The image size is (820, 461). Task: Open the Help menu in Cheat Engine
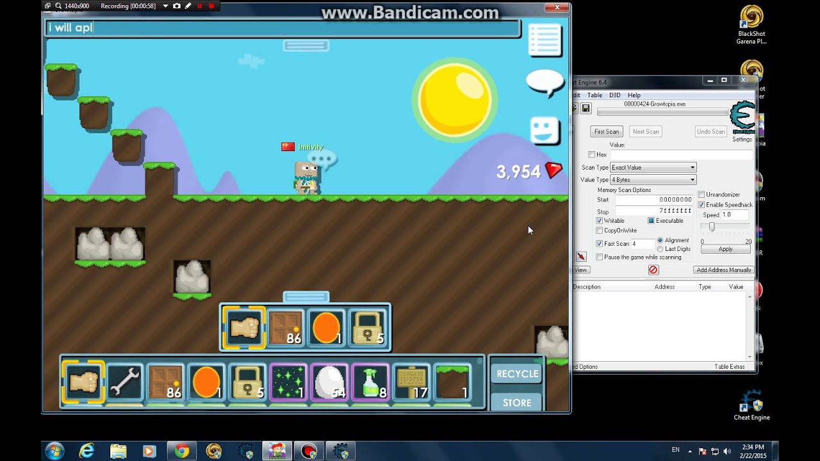coord(634,95)
